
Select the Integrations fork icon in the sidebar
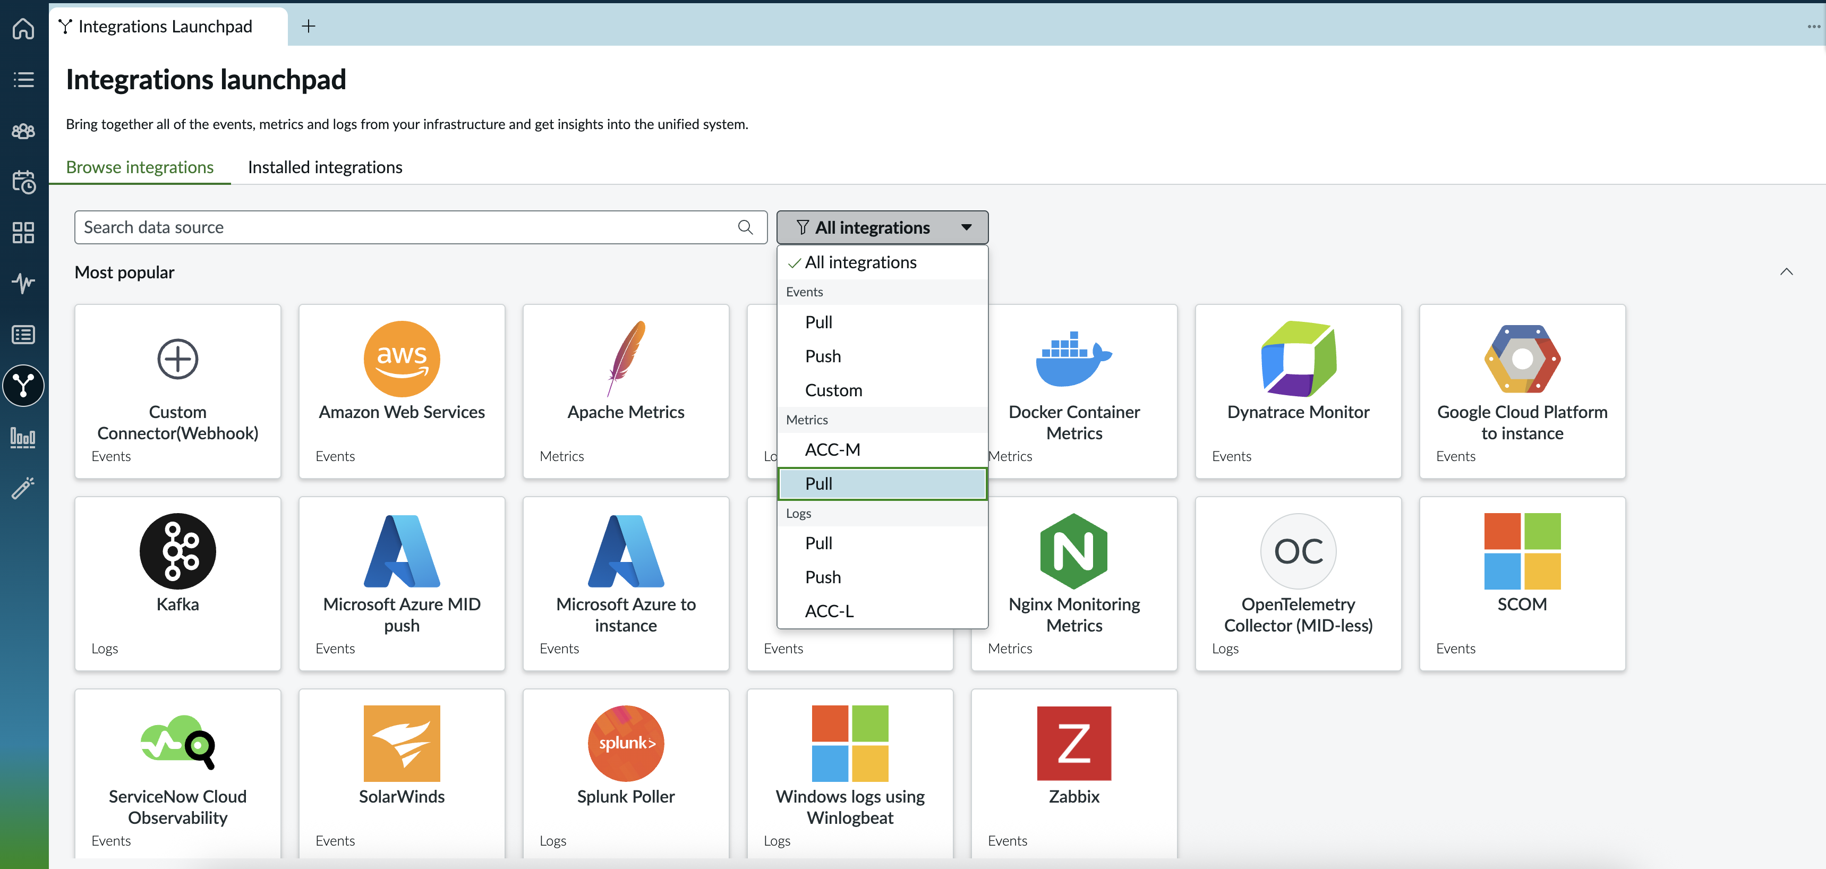(23, 386)
